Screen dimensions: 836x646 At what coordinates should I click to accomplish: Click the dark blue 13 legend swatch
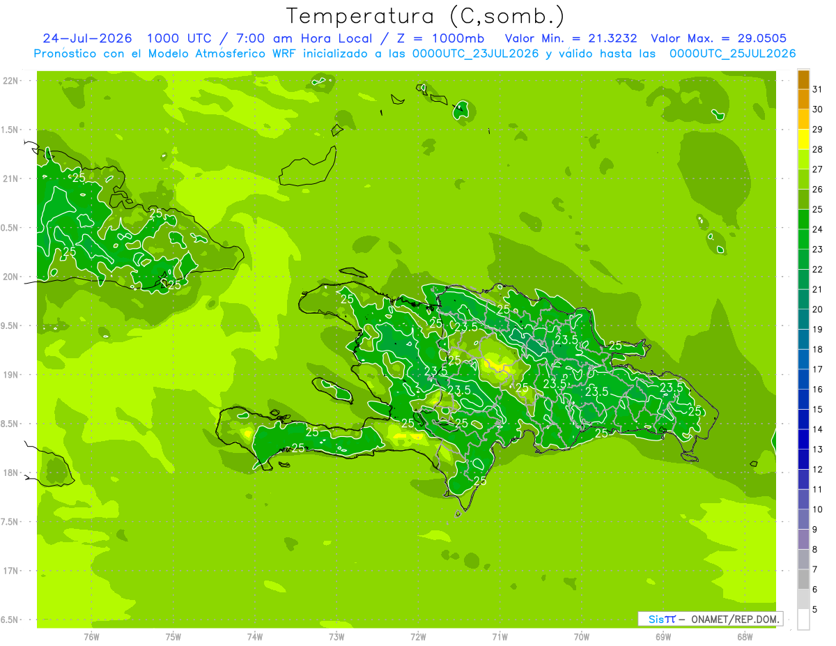[x=803, y=439]
